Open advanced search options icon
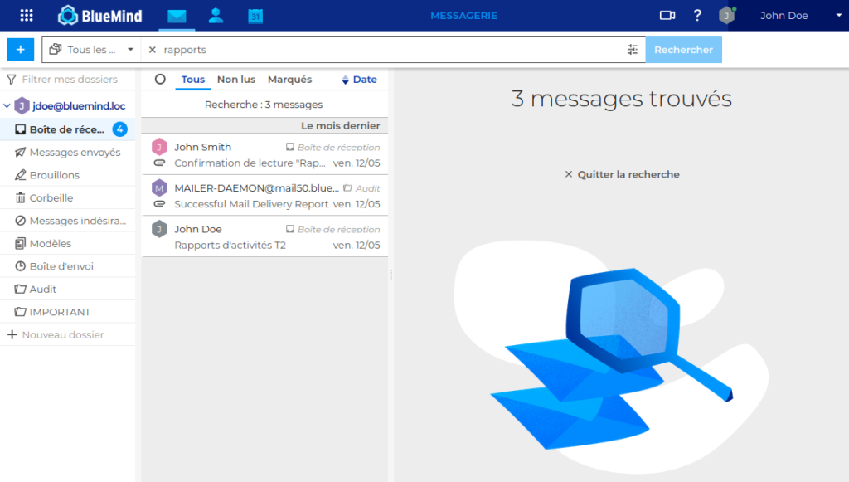Image resolution: width=849 pixels, height=482 pixels. coord(633,50)
